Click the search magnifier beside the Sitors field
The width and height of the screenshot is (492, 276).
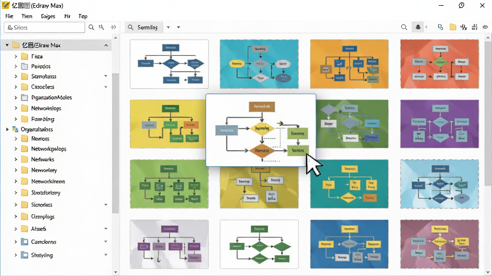click(x=91, y=27)
